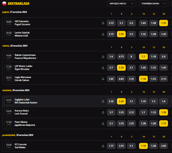Click the 19:00 kickoff time box for Cracovia
172x153 pixels.
coord(9,146)
